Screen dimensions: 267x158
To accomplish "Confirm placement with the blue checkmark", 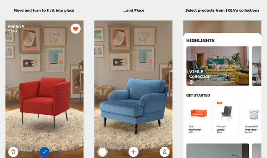I will (x=44, y=152).
